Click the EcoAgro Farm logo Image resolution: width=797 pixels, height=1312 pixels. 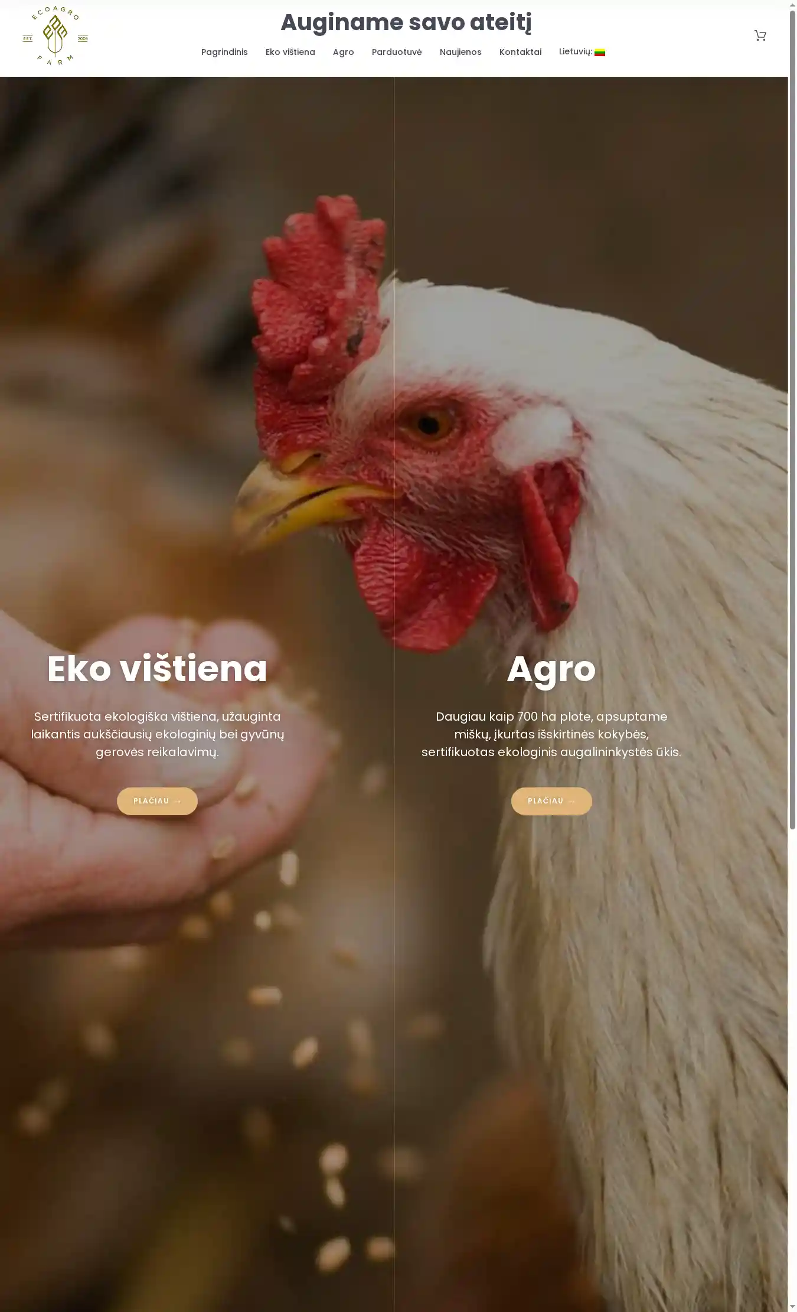point(55,35)
